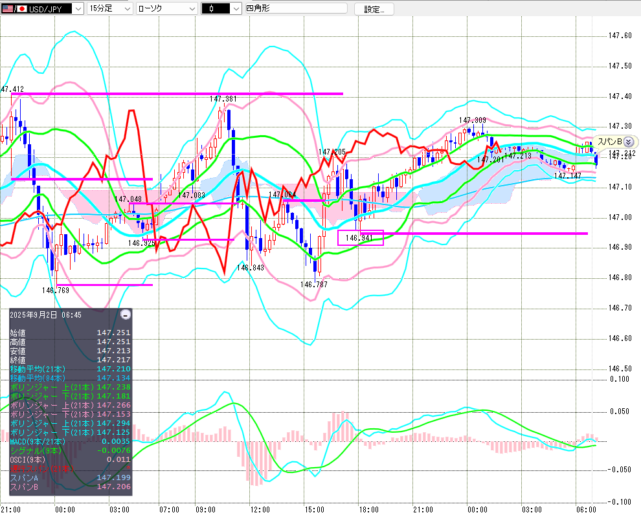Click the MACD(9本/21本) row
The width and height of the screenshot is (641, 515).
[70, 441]
